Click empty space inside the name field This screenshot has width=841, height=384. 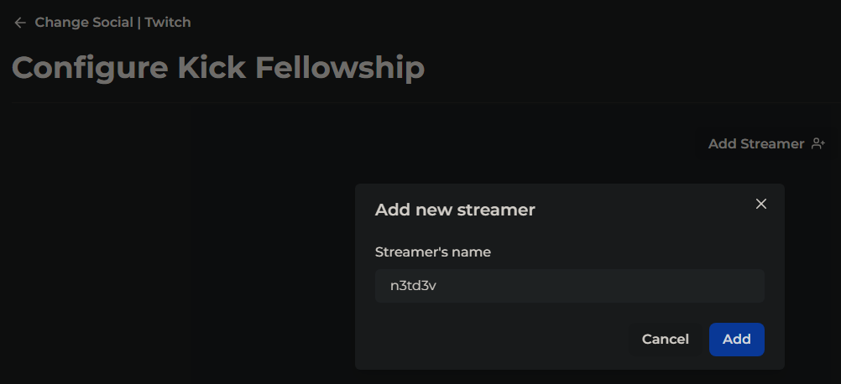(x=601, y=286)
